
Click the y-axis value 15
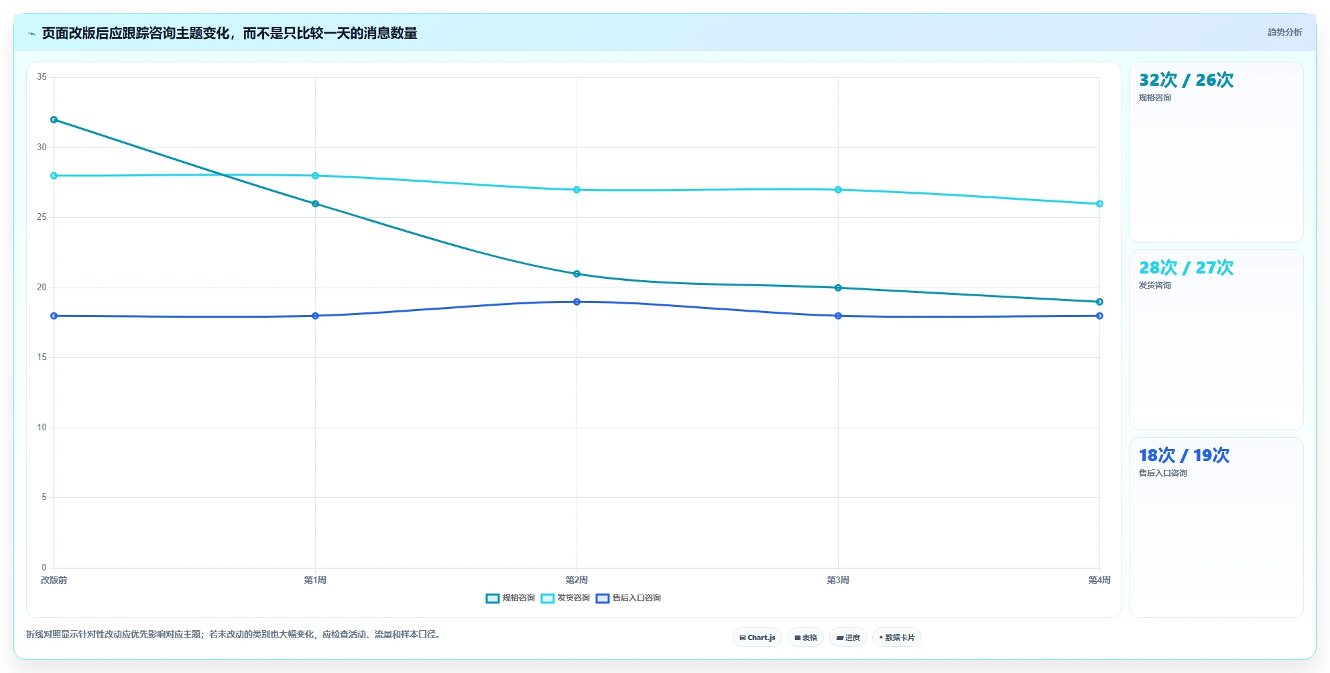[x=42, y=357]
